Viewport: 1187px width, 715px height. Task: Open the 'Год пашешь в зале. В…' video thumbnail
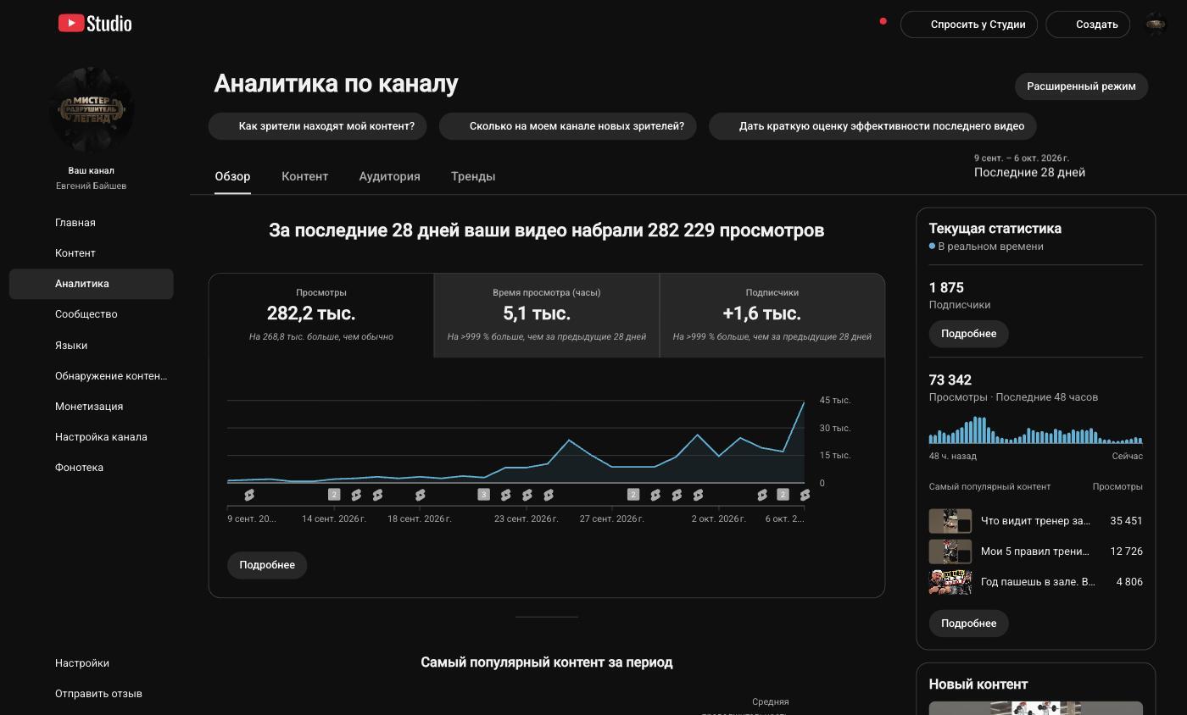coord(950,582)
